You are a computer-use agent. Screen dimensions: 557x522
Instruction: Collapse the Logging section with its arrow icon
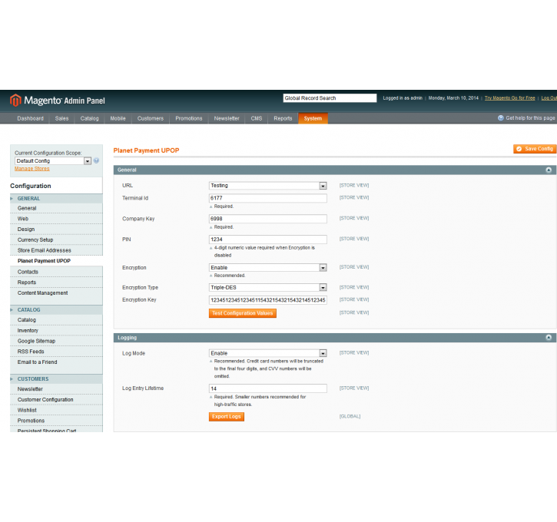pos(549,338)
